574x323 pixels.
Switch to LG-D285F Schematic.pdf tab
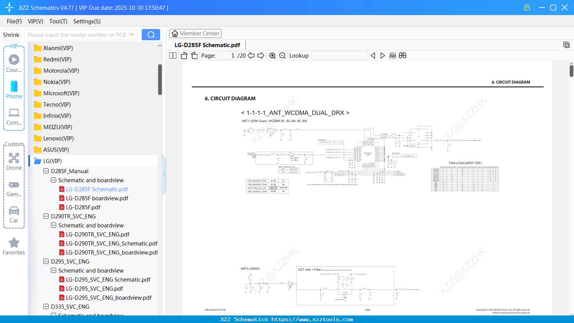[x=207, y=45]
